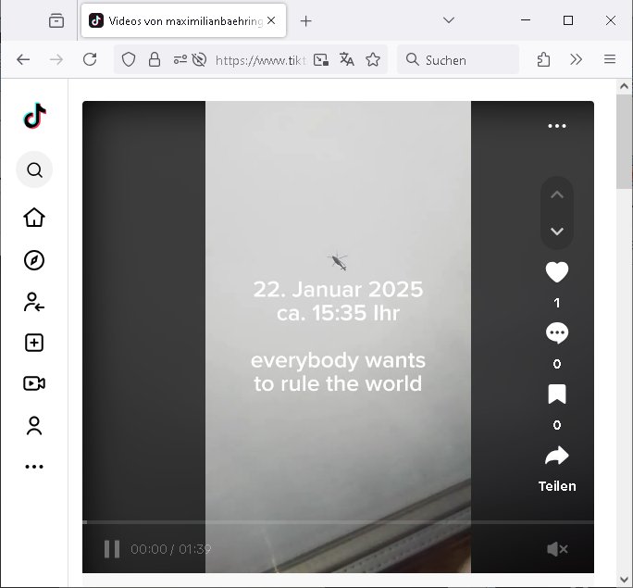The height and width of the screenshot is (588, 633).
Task: Click the page vertical scrollbar thumb
Action: click(x=624, y=142)
